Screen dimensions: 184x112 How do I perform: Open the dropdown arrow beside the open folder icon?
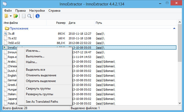pyautogui.click(x=11, y=16)
